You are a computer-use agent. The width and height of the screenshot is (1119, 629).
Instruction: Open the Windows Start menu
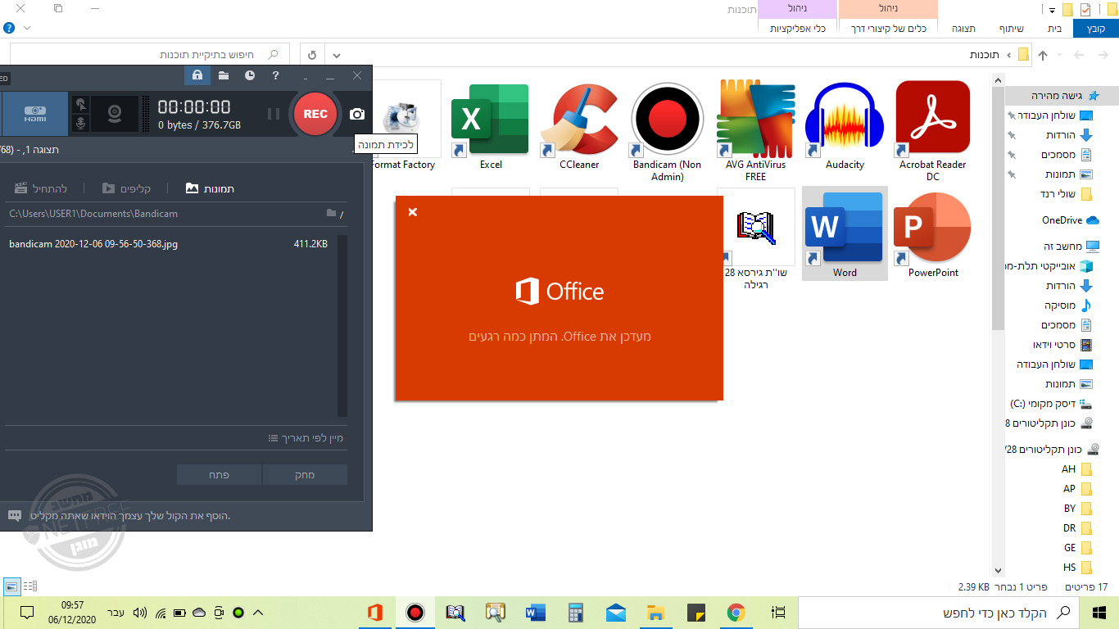(x=1099, y=612)
